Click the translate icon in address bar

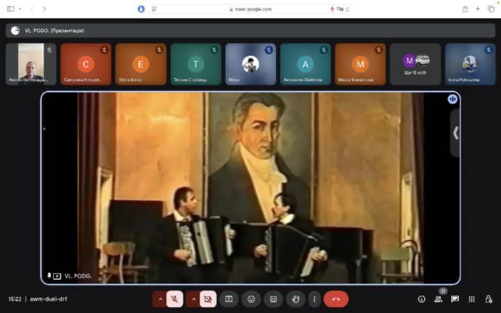[x=340, y=9]
